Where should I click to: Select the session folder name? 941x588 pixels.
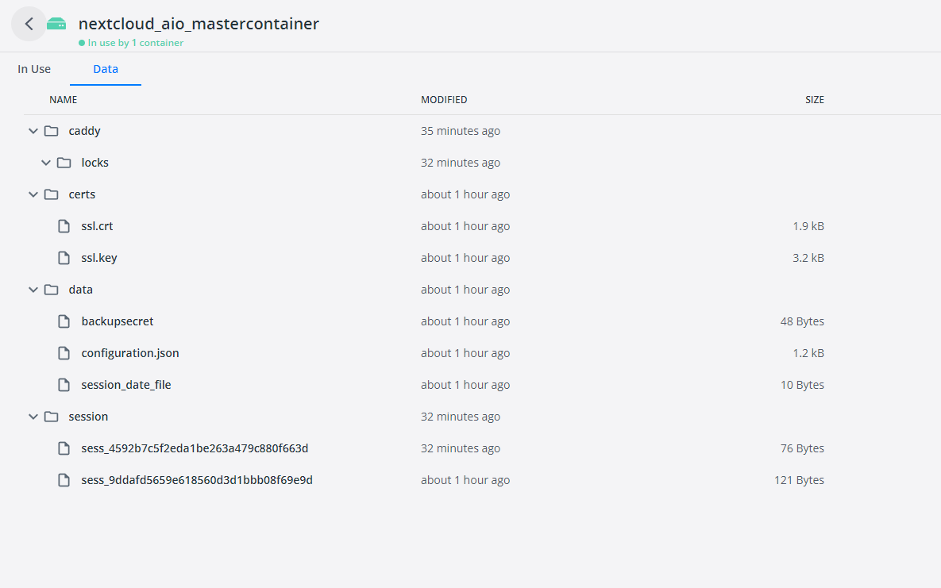tap(88, 417)
